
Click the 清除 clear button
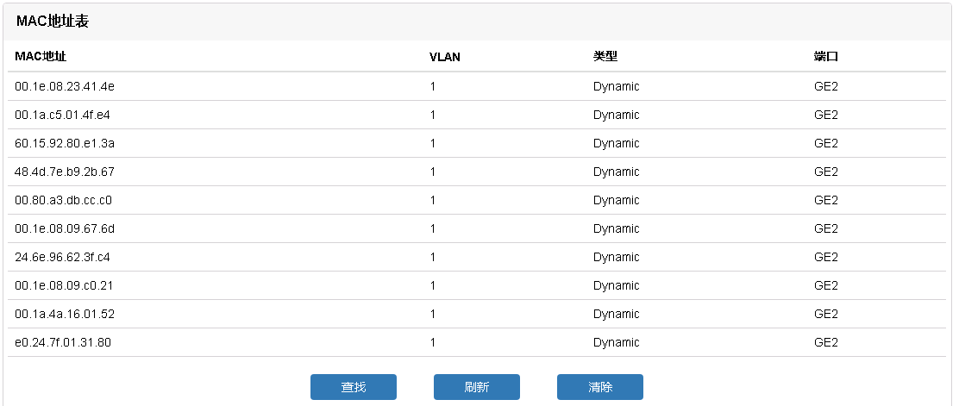click(x=600, y=387)
